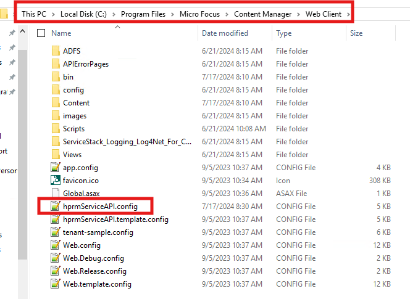This screenshot has height=299, width=410.
Task: Click the Web.Release.config file icon
Action: (56, 271)
